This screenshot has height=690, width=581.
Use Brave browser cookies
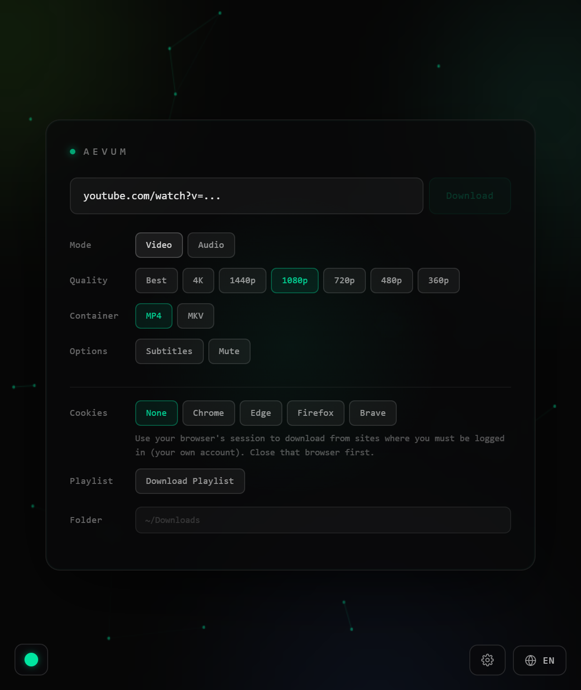pyautogui.click(x=373, y=413)
